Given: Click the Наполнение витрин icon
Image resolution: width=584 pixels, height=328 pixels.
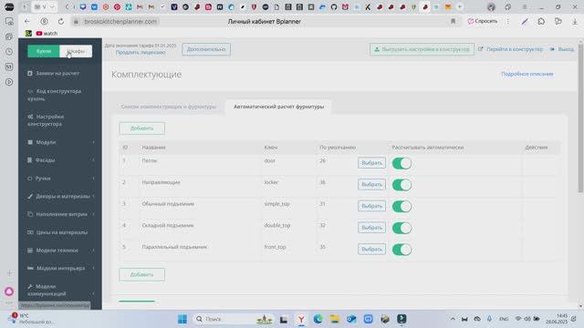Looking at the screenshot, I should coord(30,214).
